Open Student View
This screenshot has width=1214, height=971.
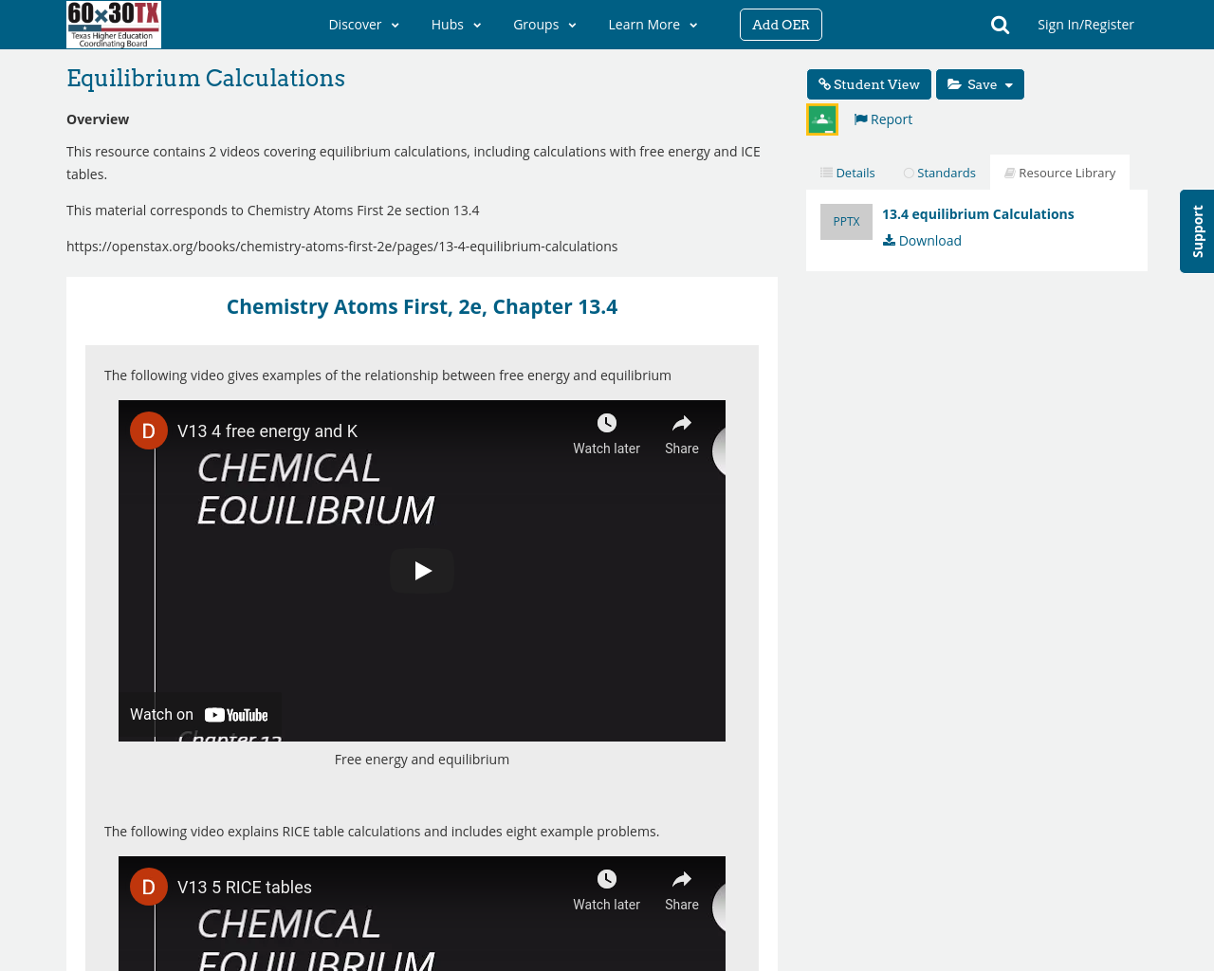point(869,84)
